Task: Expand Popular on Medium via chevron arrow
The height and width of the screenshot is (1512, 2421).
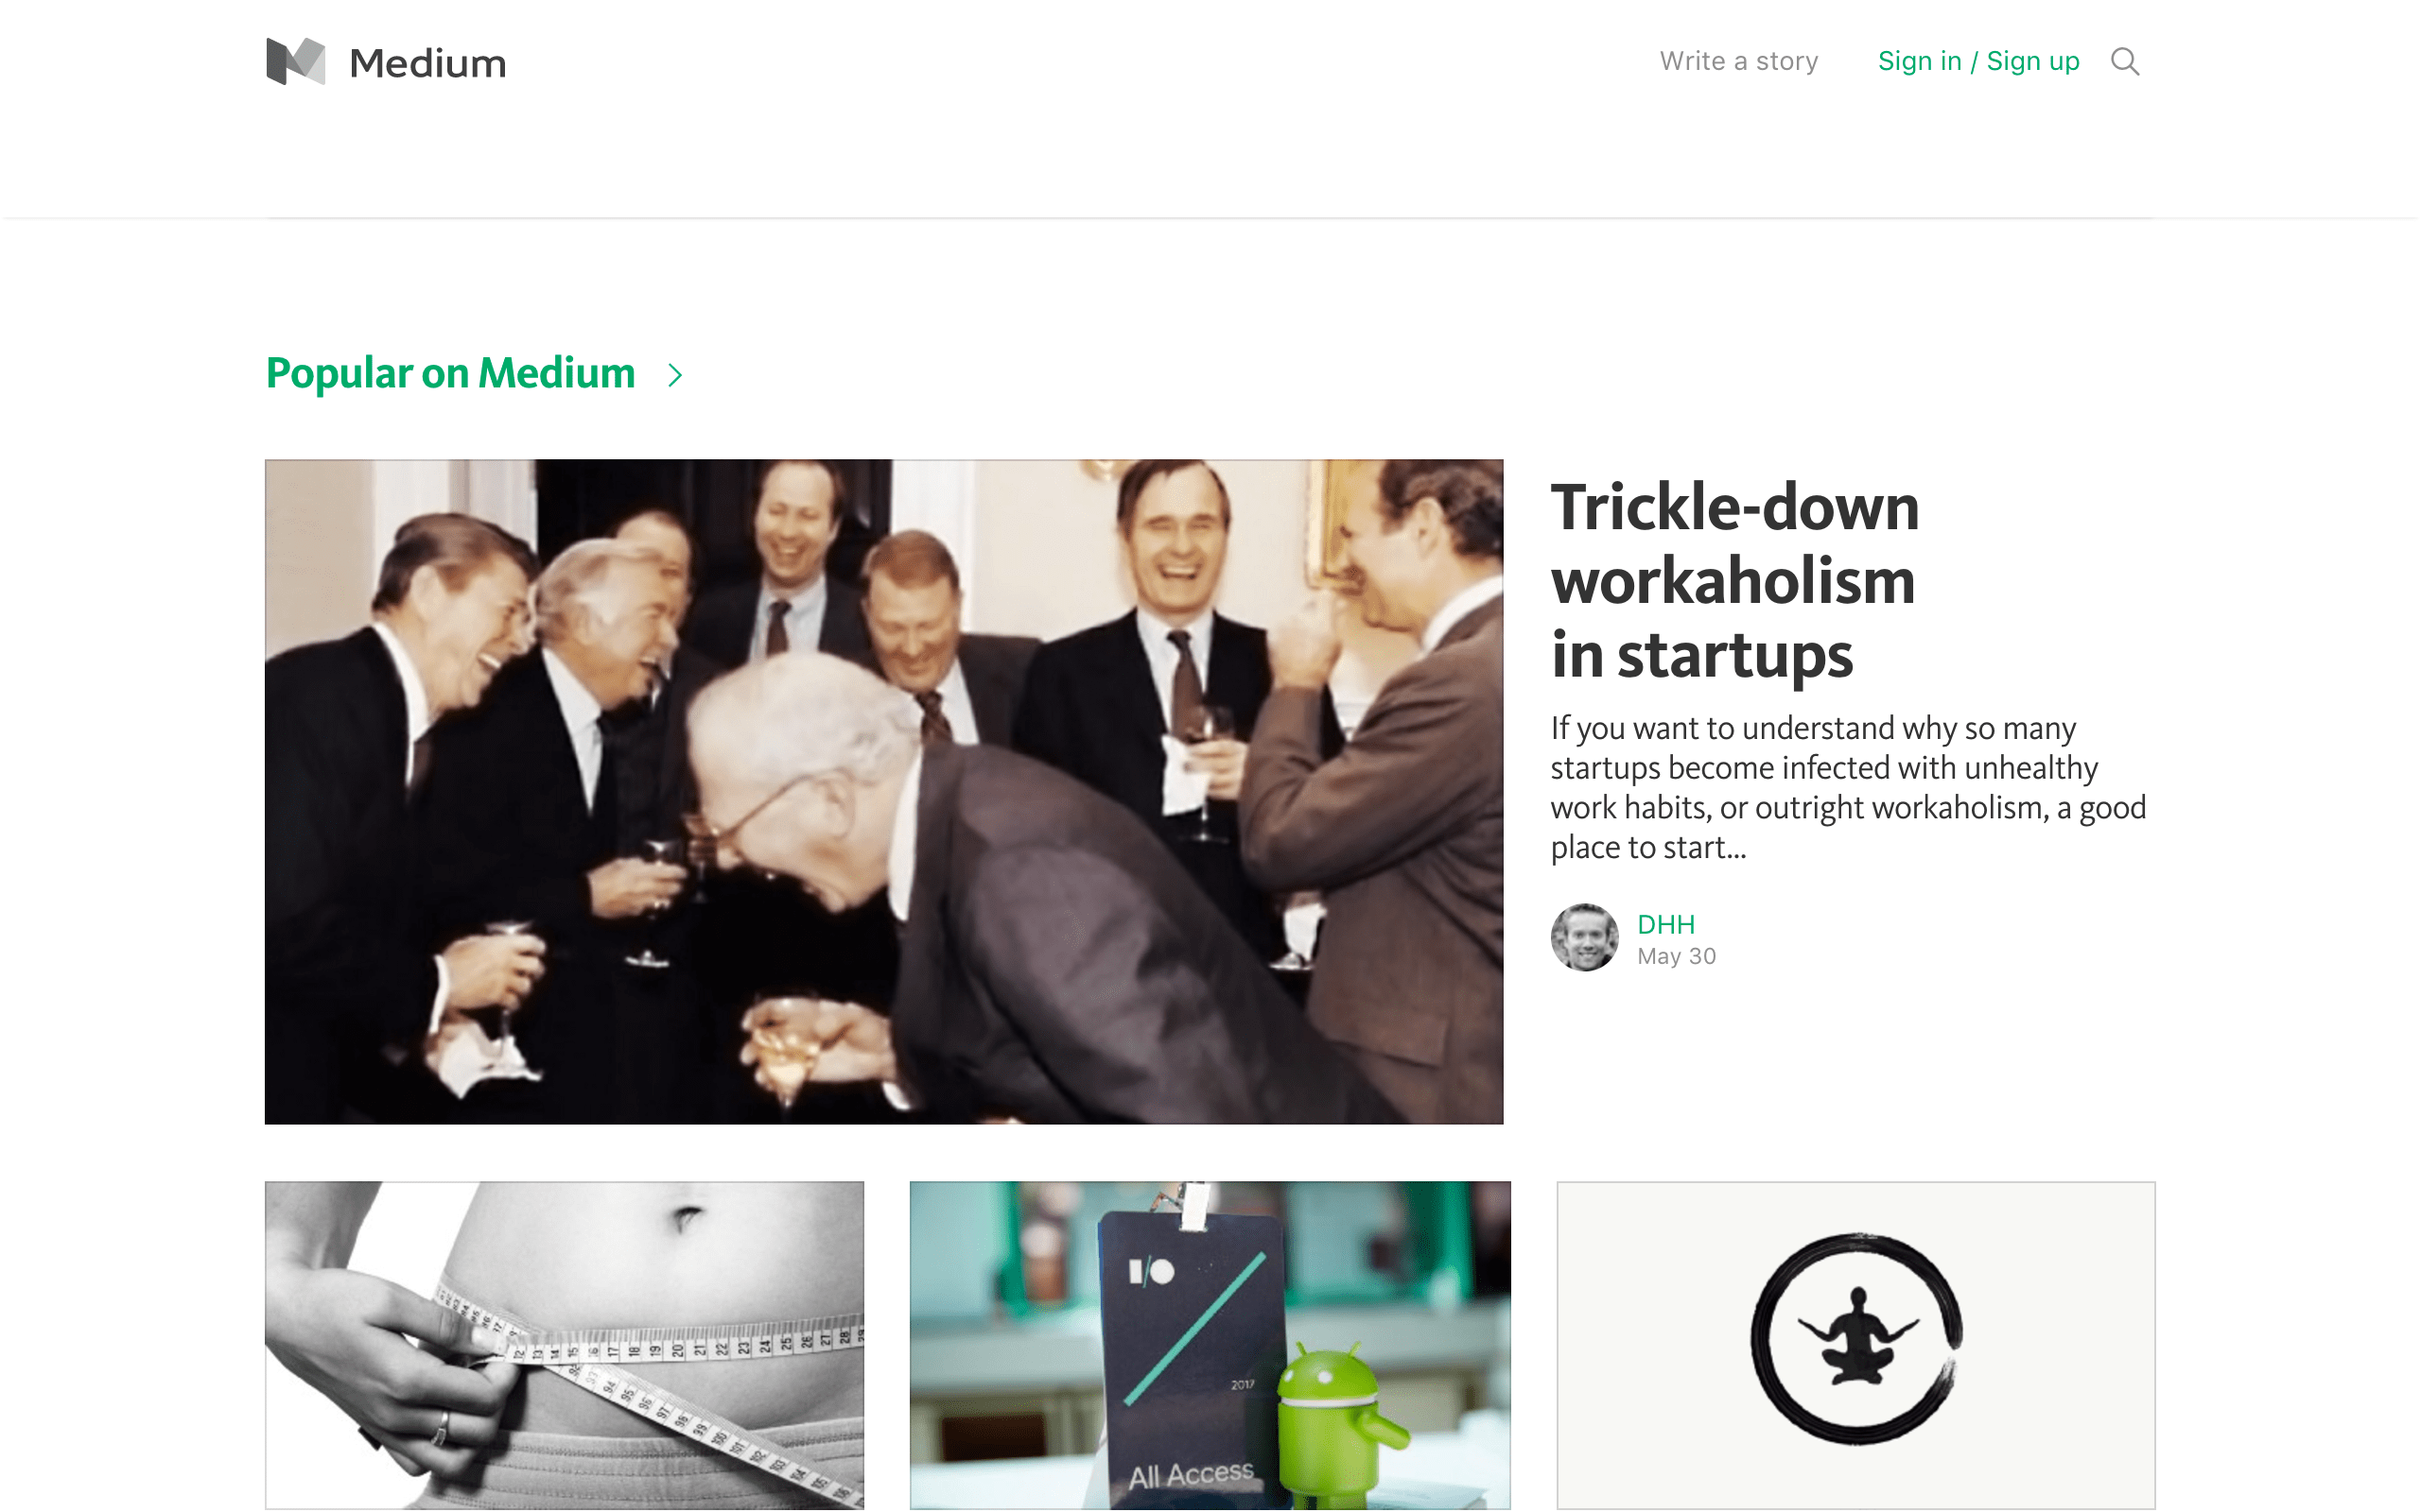Action: (x=675, y=375)
